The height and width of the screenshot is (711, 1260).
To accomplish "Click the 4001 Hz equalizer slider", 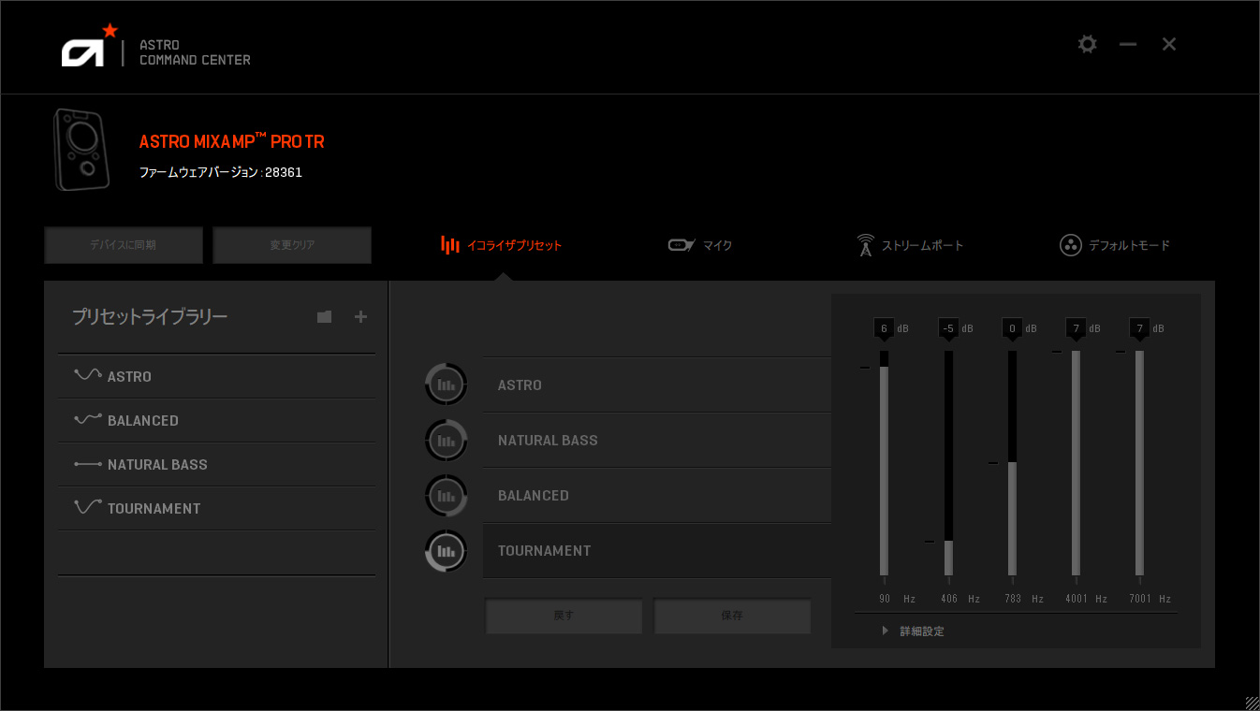I will pyautogui.click(x=1076, y=463).
